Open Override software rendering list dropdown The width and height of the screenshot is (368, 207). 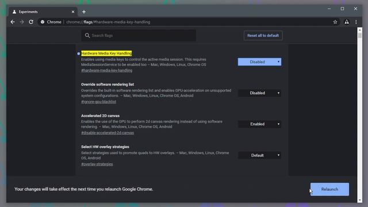[x=259, y=93]
